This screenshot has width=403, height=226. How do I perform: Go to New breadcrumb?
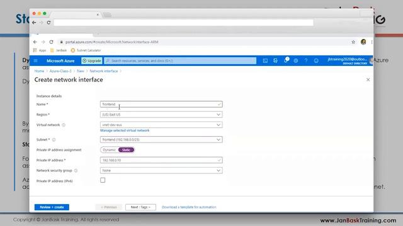(x=81, y=71)
